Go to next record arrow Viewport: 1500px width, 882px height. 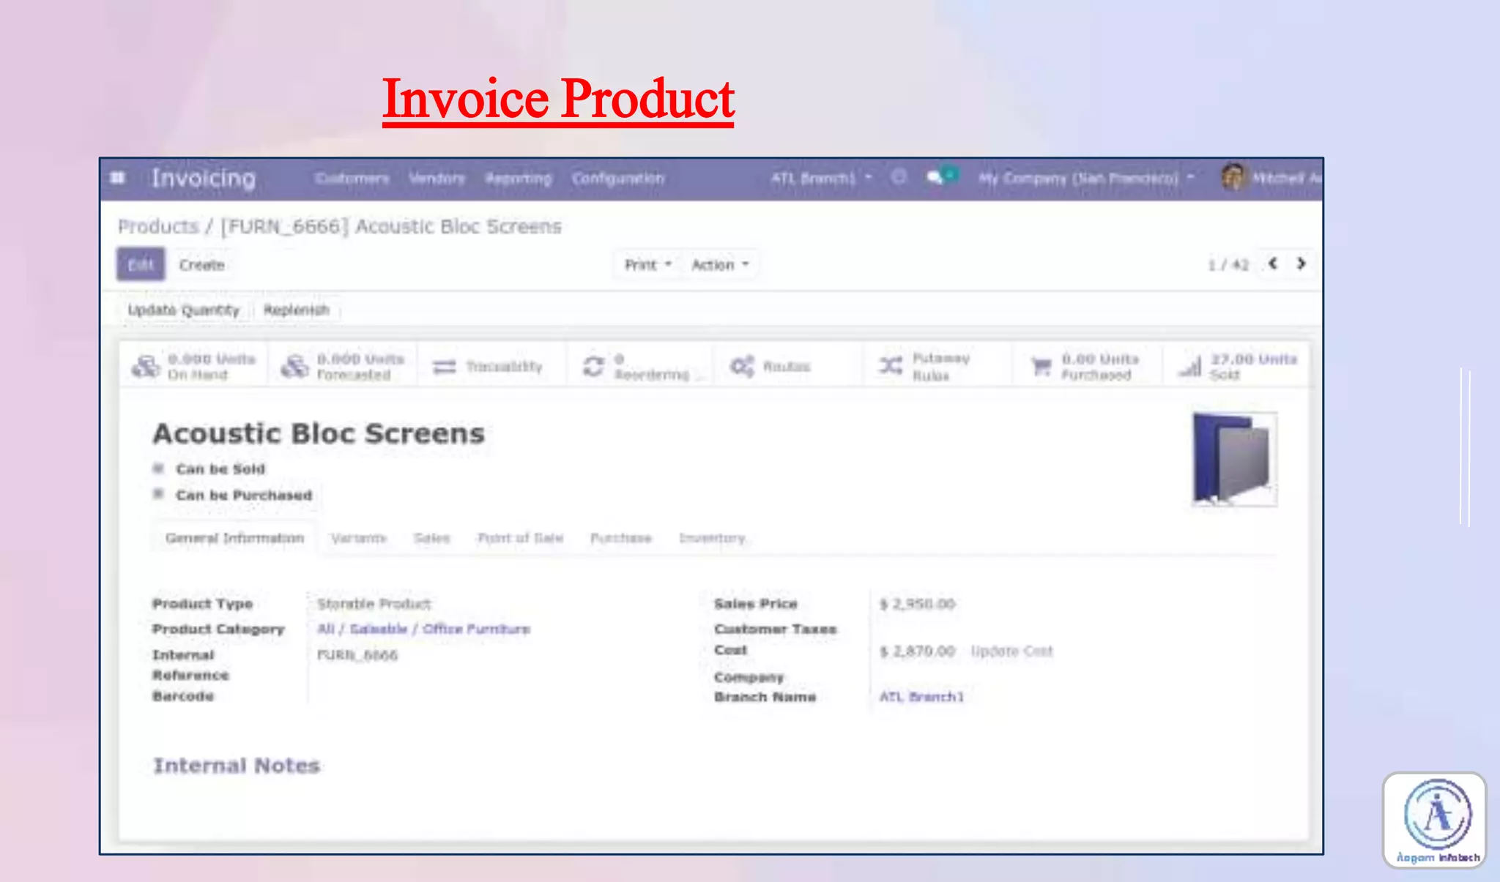pos(1301,264)
